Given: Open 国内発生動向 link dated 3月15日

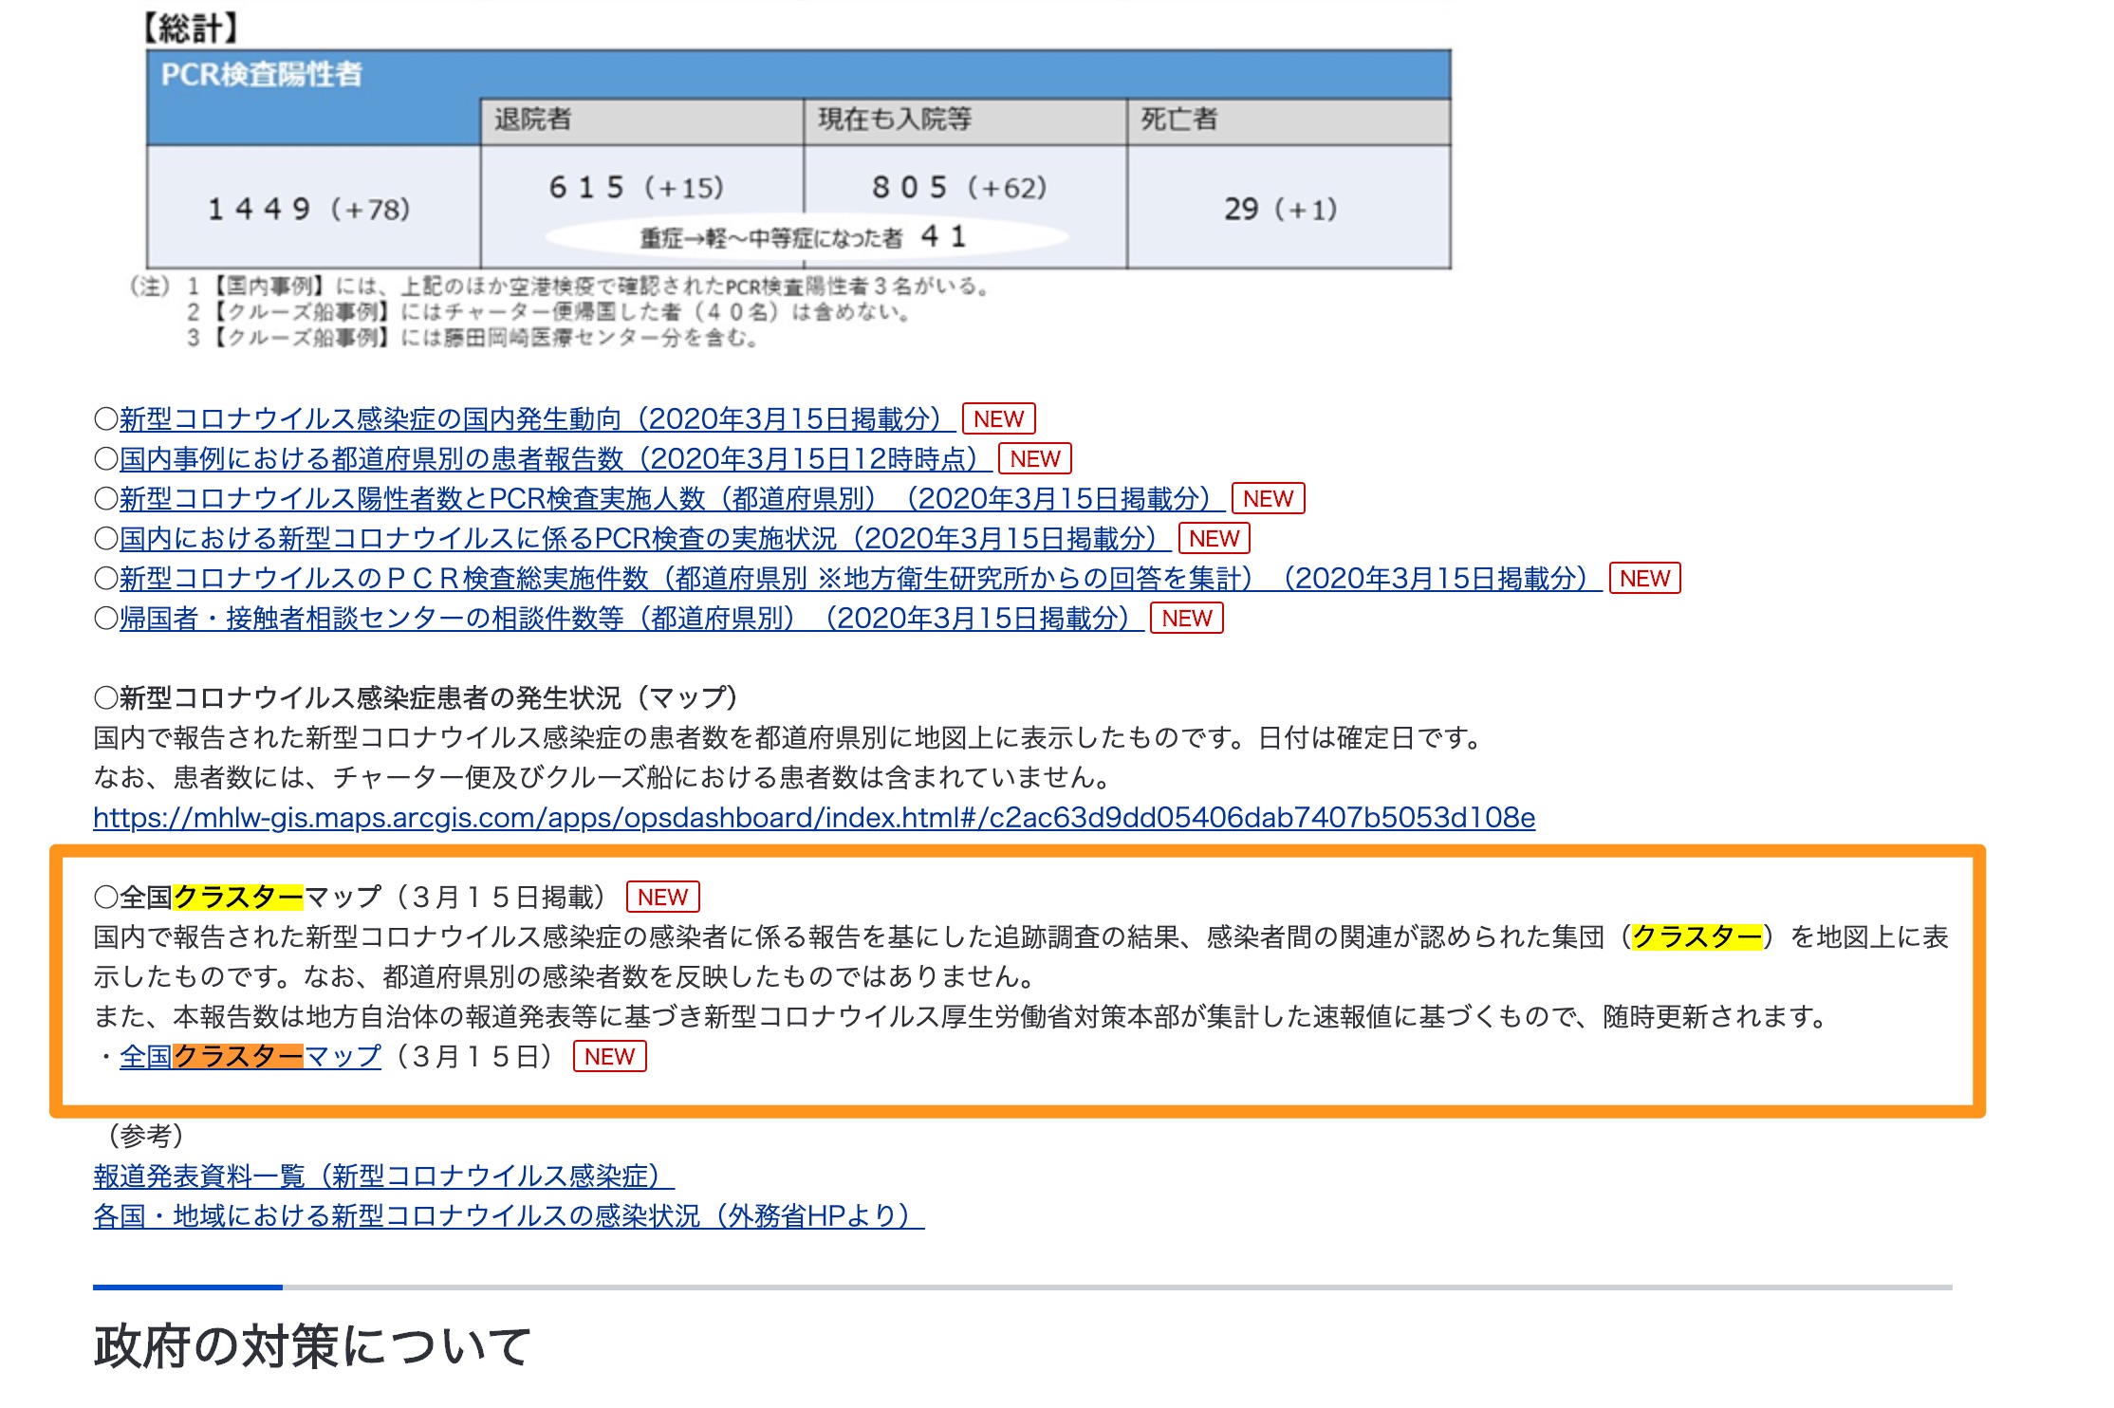Looking at the screenshot, I should point(529,419).
